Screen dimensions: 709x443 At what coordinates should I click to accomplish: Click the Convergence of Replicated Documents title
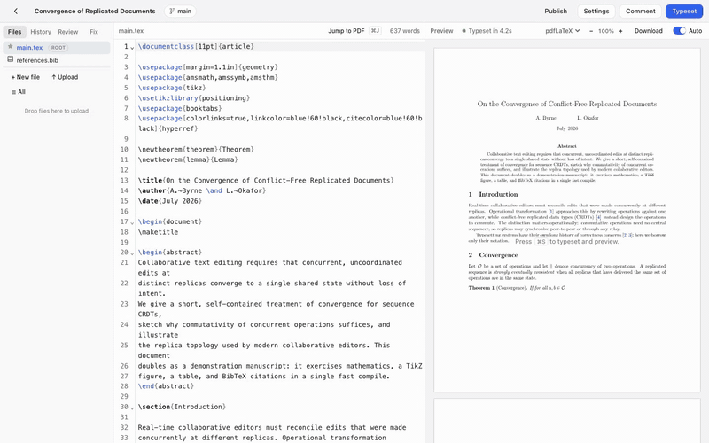[95, 11]
